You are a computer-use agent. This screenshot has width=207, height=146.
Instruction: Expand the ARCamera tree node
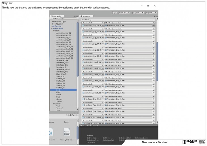click(x=51, y=26)
